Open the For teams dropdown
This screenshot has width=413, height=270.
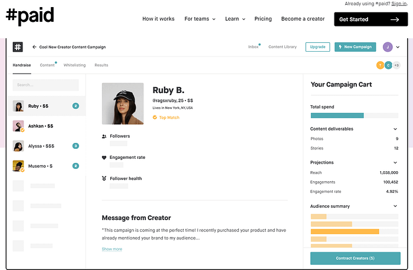[200, 19]
